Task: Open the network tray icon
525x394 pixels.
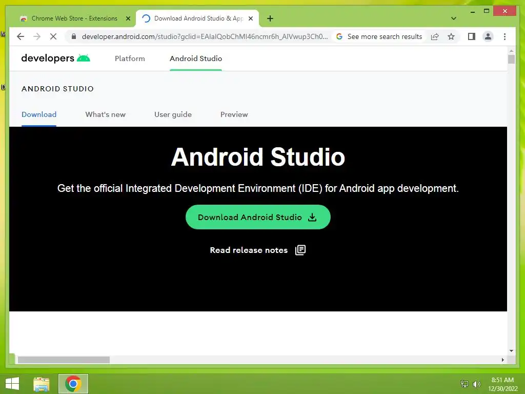Action: pos(464,384)
